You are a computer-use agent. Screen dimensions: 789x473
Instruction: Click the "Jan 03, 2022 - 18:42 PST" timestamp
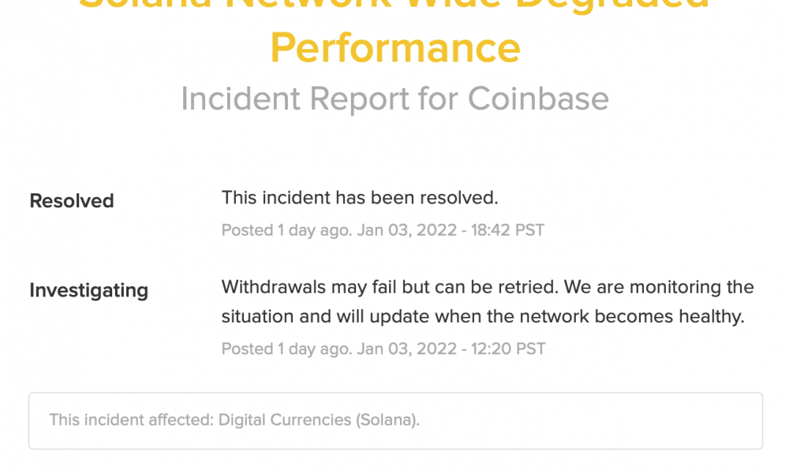point(451,229)
